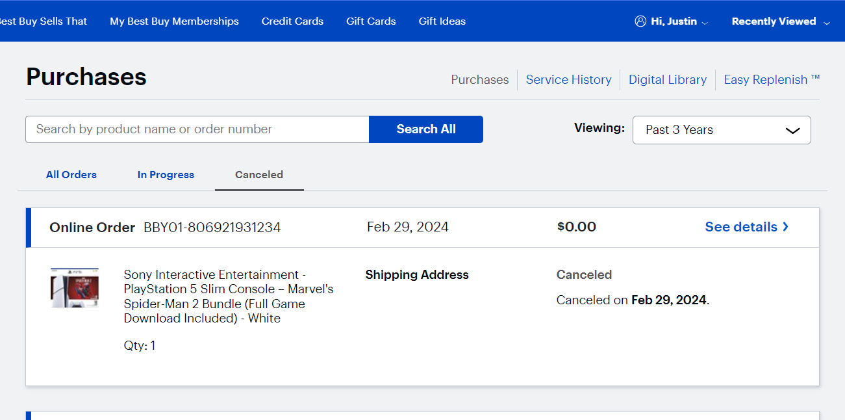Focus the product name or order search field
845x420 pixels.
(197, 129)
